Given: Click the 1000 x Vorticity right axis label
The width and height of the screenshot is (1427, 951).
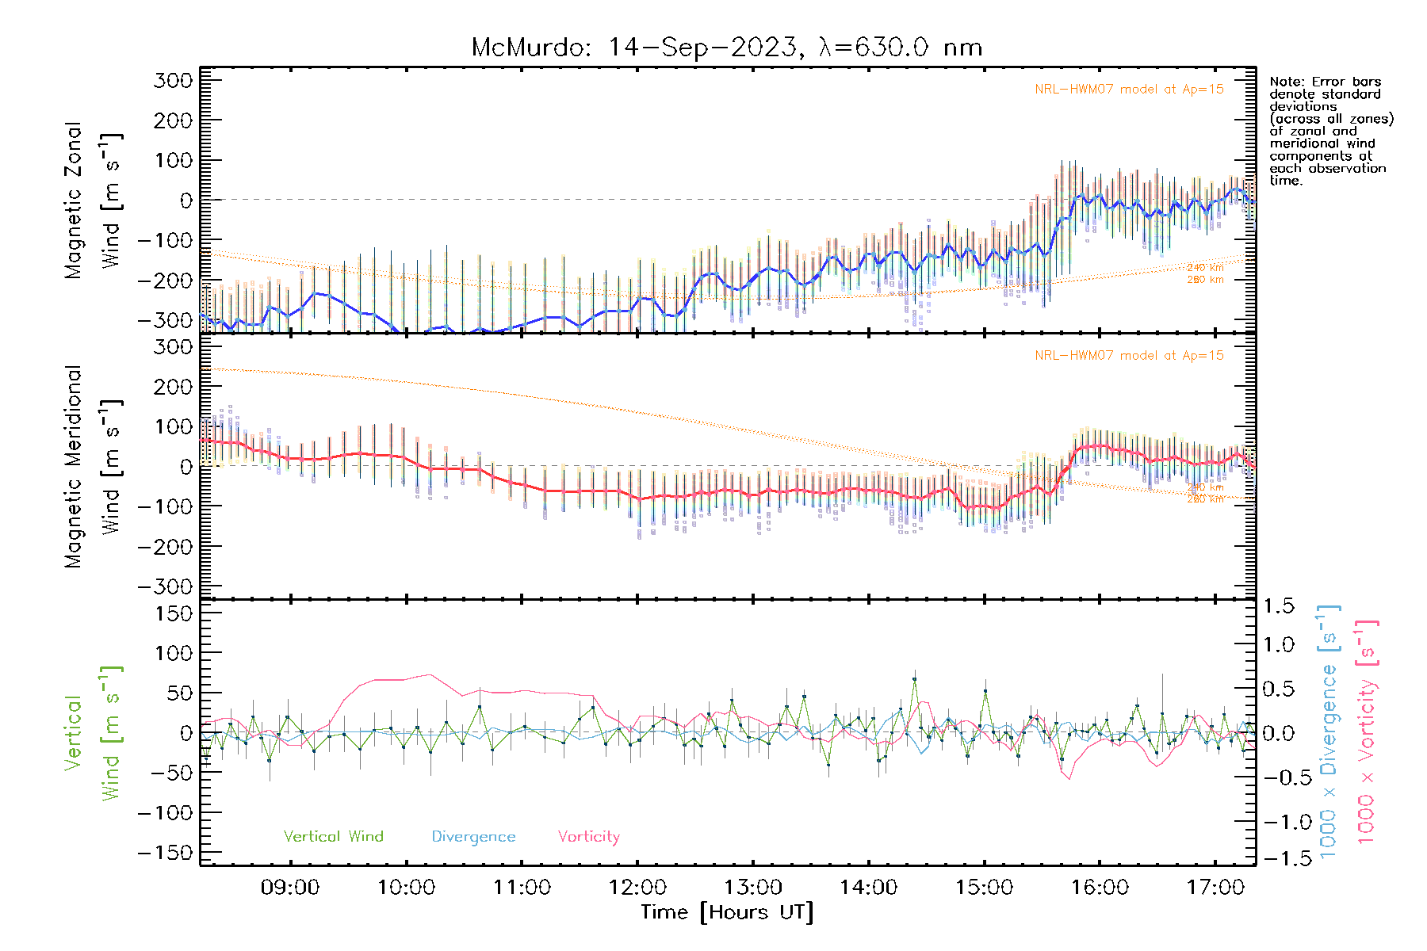Looking at the screenshot, I should click(1367, 731).
